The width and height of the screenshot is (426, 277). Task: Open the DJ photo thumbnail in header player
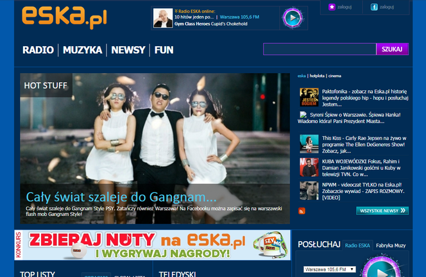click(163, 18)
